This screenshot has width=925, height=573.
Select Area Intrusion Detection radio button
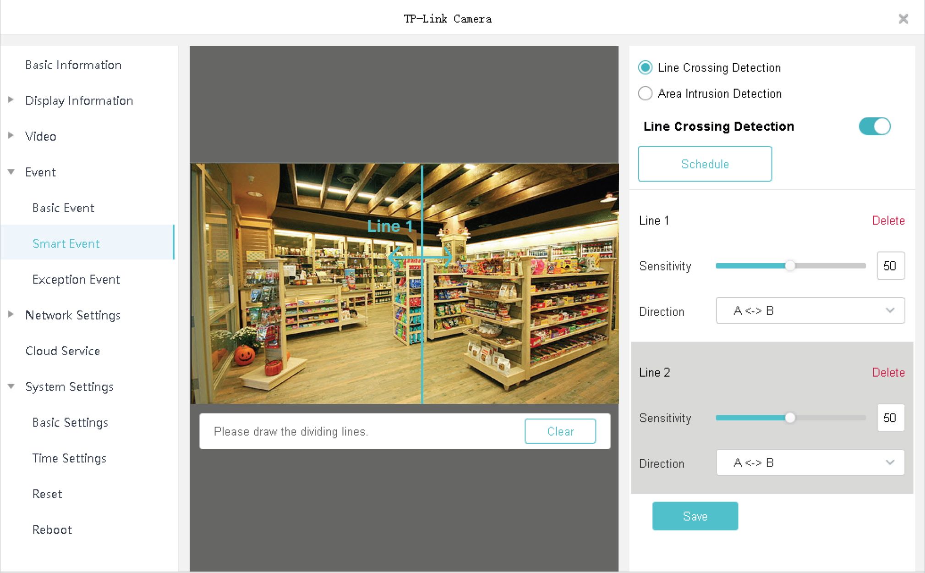point(645,94)
